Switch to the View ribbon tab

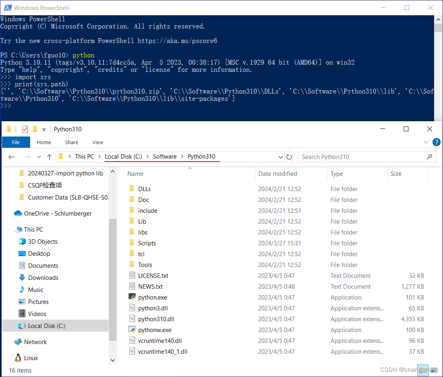pyautogui.click(x=98, y=142)
